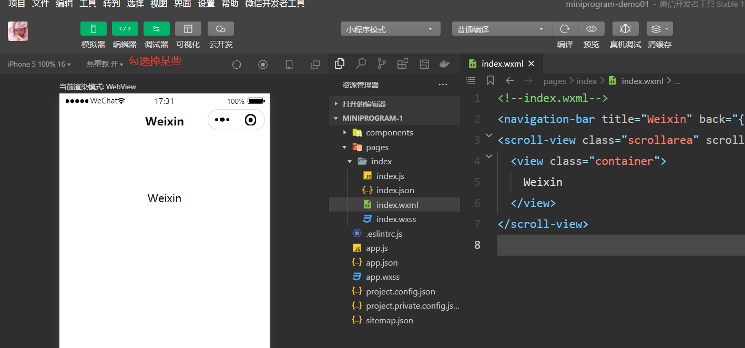Toggle the 编辑器 editor panel
The height and width of the screenshot is (348, 745).
click(125, 29)
